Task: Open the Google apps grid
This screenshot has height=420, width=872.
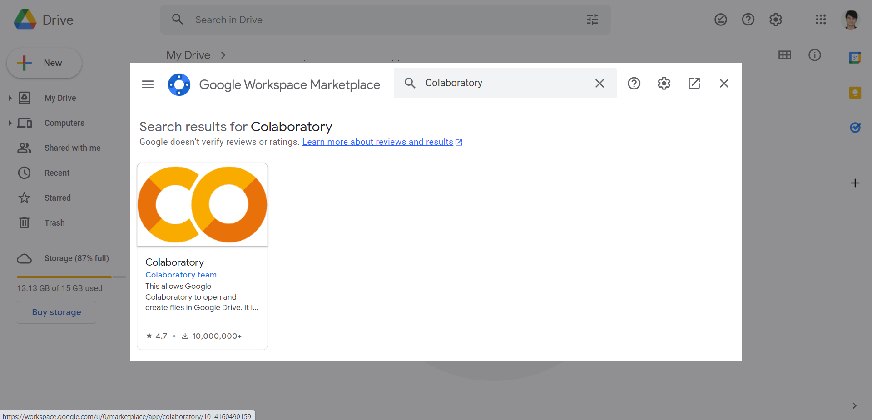Action: click(x=821, y=20)
